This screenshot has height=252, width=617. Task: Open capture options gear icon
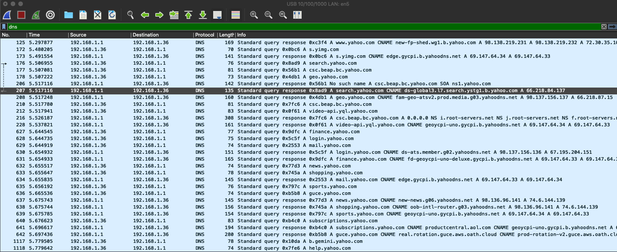50,15
